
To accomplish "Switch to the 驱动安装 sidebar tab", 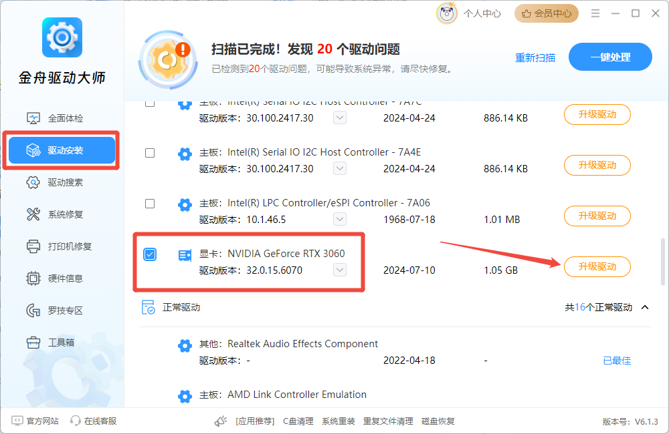I will click(x=62, y=150).
